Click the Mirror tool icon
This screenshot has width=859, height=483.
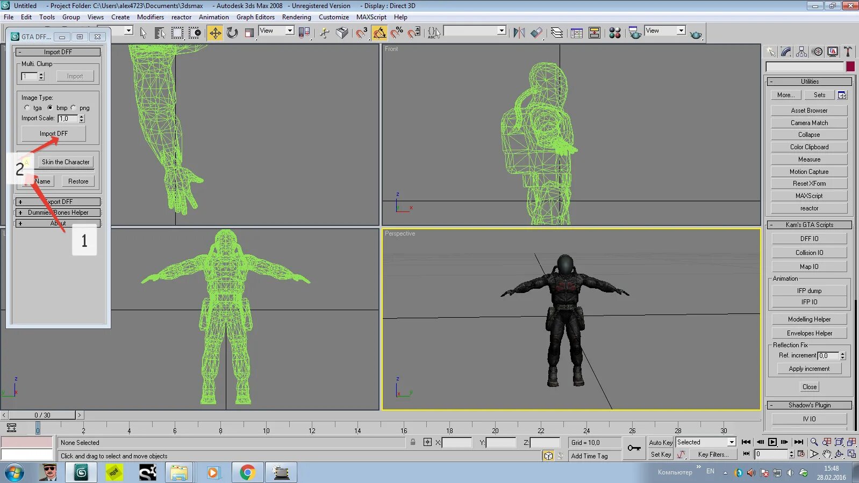519,33
